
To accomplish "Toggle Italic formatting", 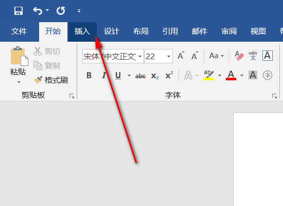I will [x=104, y=75].
